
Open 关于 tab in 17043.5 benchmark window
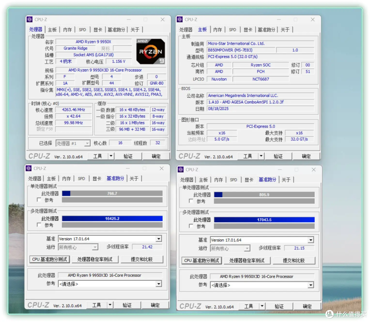pyautogui.click(x=286, y=180)
